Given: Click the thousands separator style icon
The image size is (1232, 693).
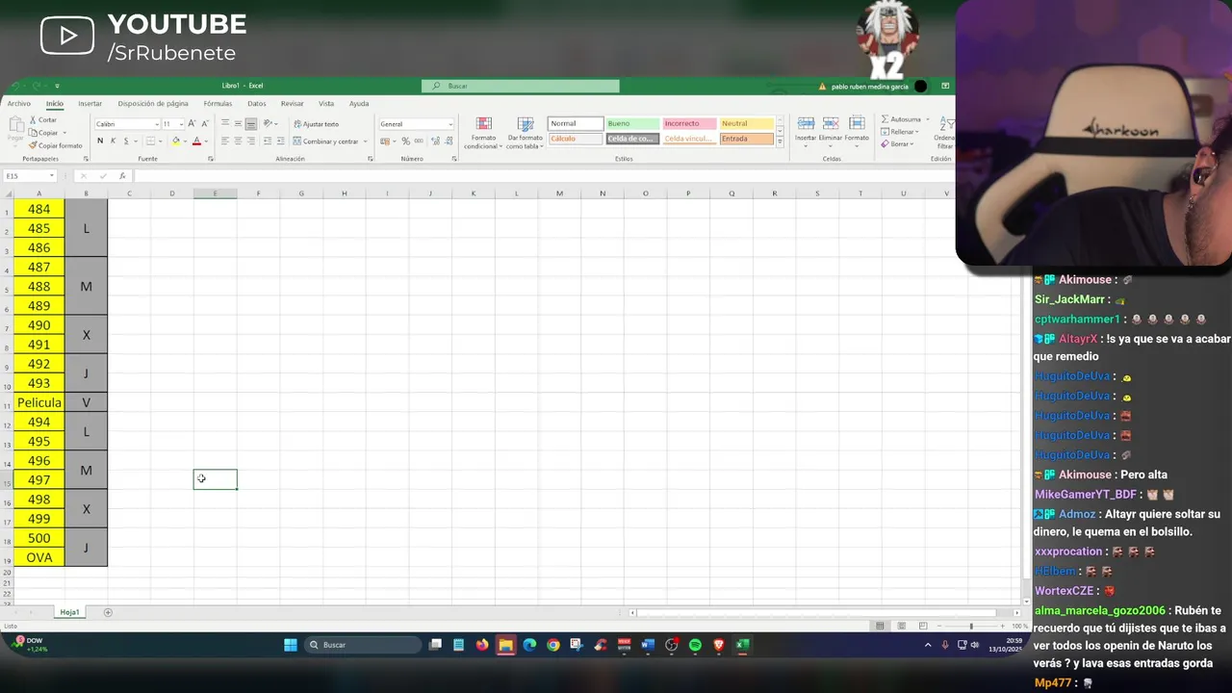Looking at the screenshot, I should click(x=421, y=141).
